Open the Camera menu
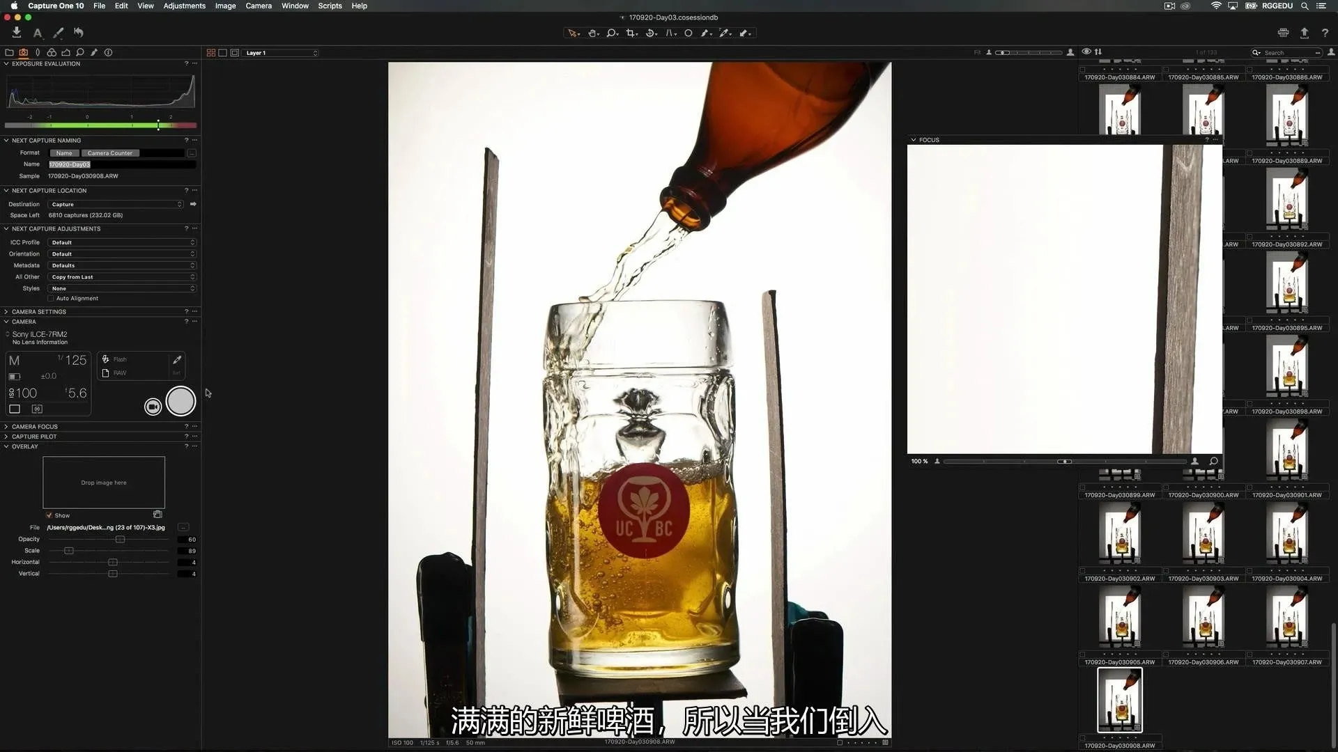This screenshot has width=1338, height=752. point(258,6)
